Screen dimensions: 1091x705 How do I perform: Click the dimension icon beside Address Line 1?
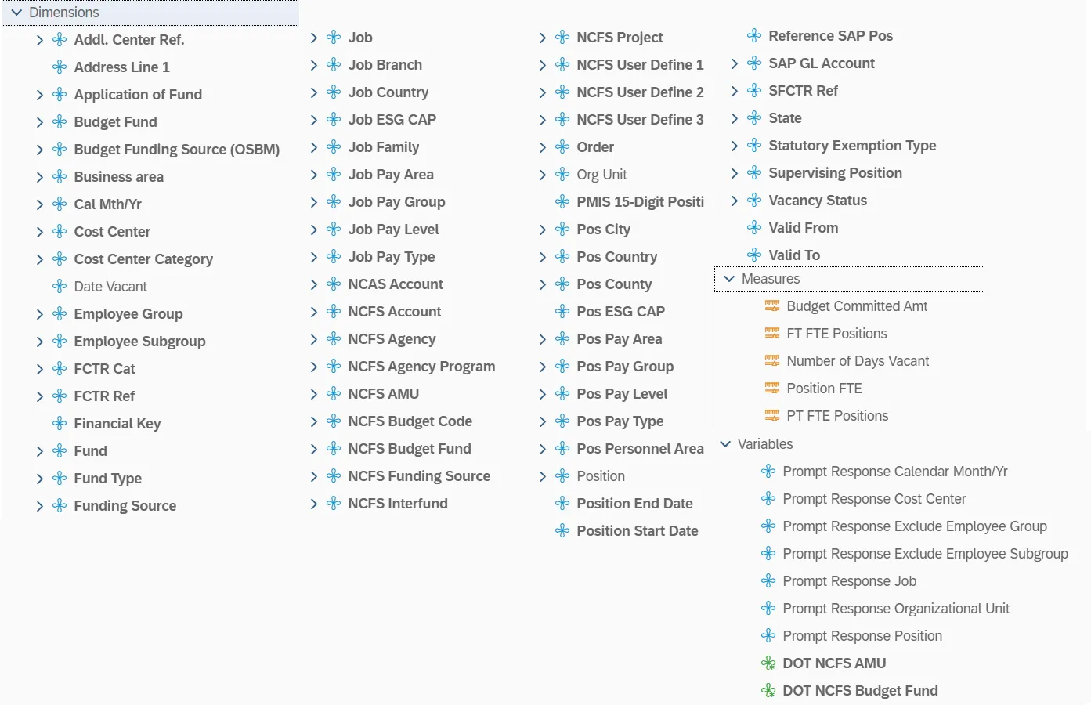click(60, 67)
